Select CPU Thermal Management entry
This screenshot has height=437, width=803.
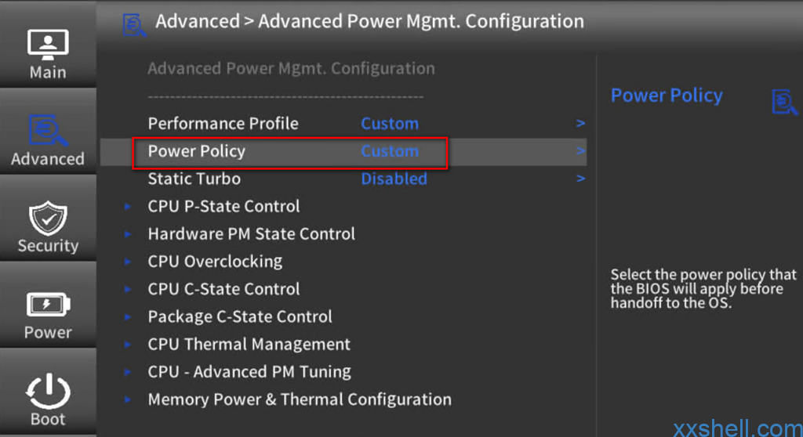(249, 345)
